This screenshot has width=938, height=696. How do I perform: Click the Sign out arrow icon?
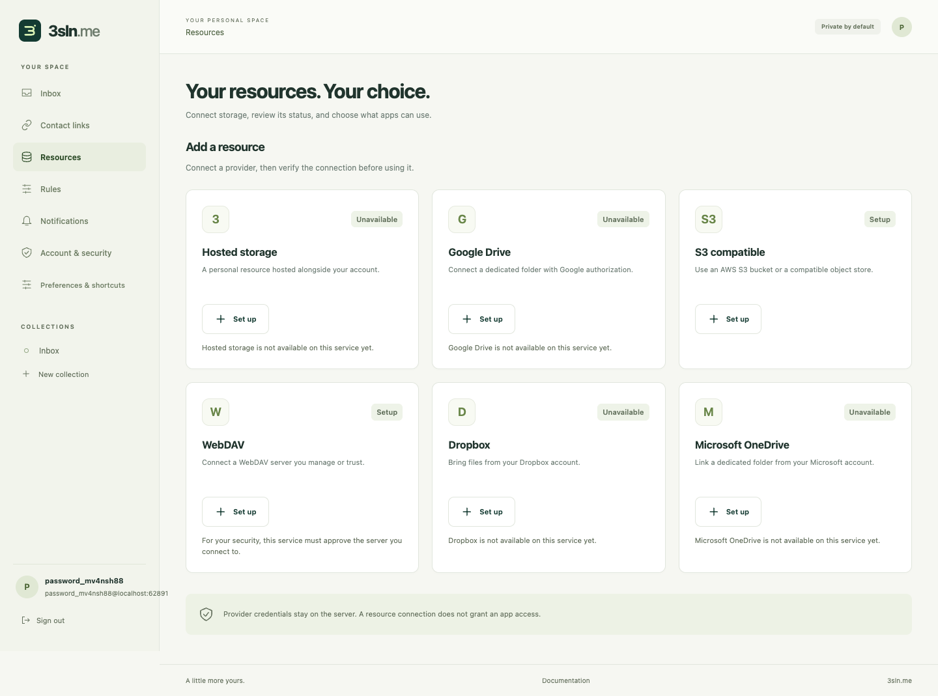tap(26, 620)
